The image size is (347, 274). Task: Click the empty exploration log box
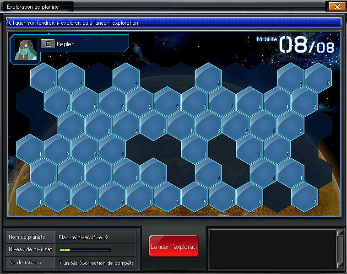[x=273, y=249]
